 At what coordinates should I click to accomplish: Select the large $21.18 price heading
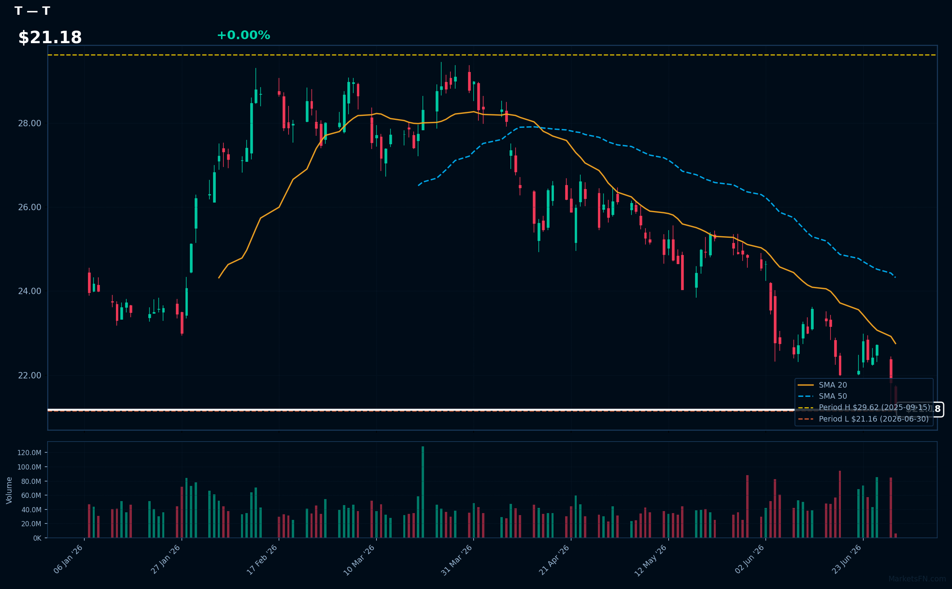coord(50,38)
